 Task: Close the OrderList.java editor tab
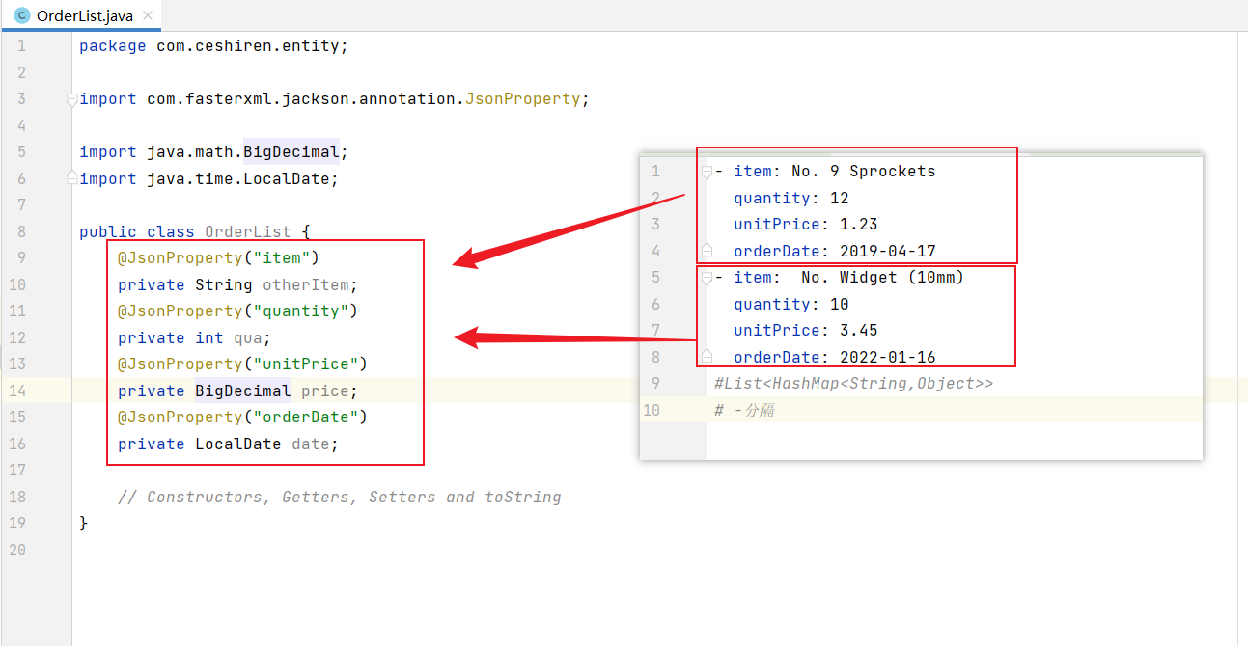click(x=147, y=16)
